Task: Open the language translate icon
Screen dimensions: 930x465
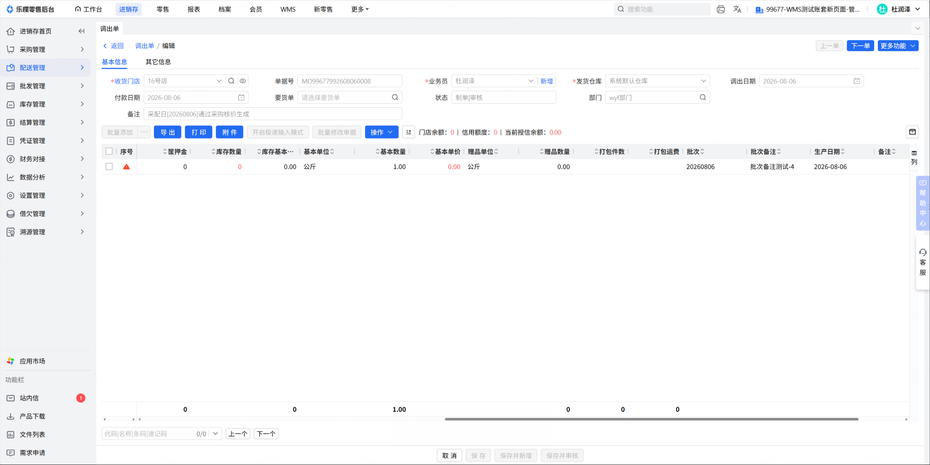Action: [x=737, y=9]
